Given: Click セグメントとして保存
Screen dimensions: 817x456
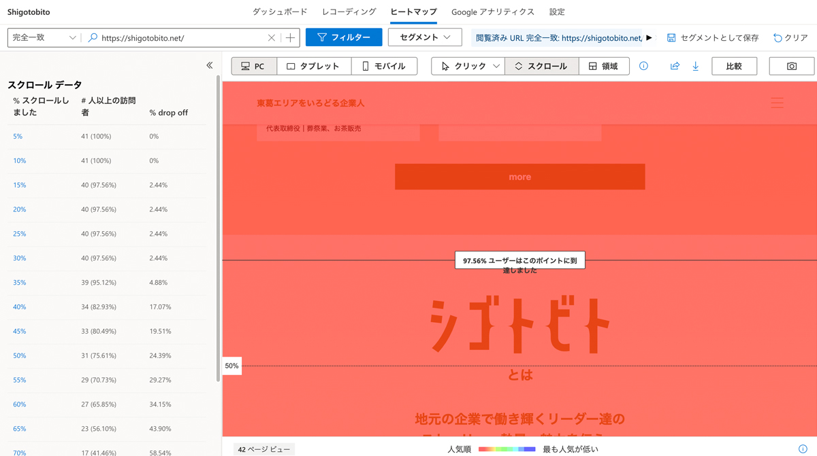Looking at the screenshot, I should (713, 38).
